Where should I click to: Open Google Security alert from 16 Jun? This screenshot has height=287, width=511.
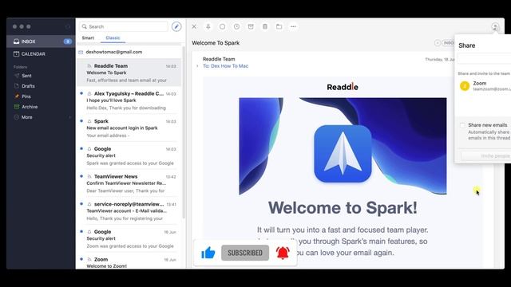[129, 238]
